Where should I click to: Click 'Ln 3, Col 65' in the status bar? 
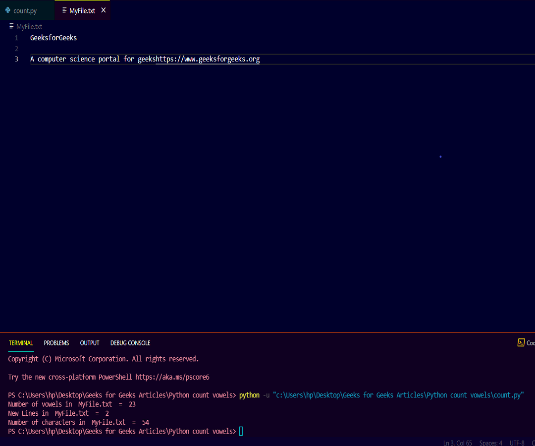coord(458,443)
